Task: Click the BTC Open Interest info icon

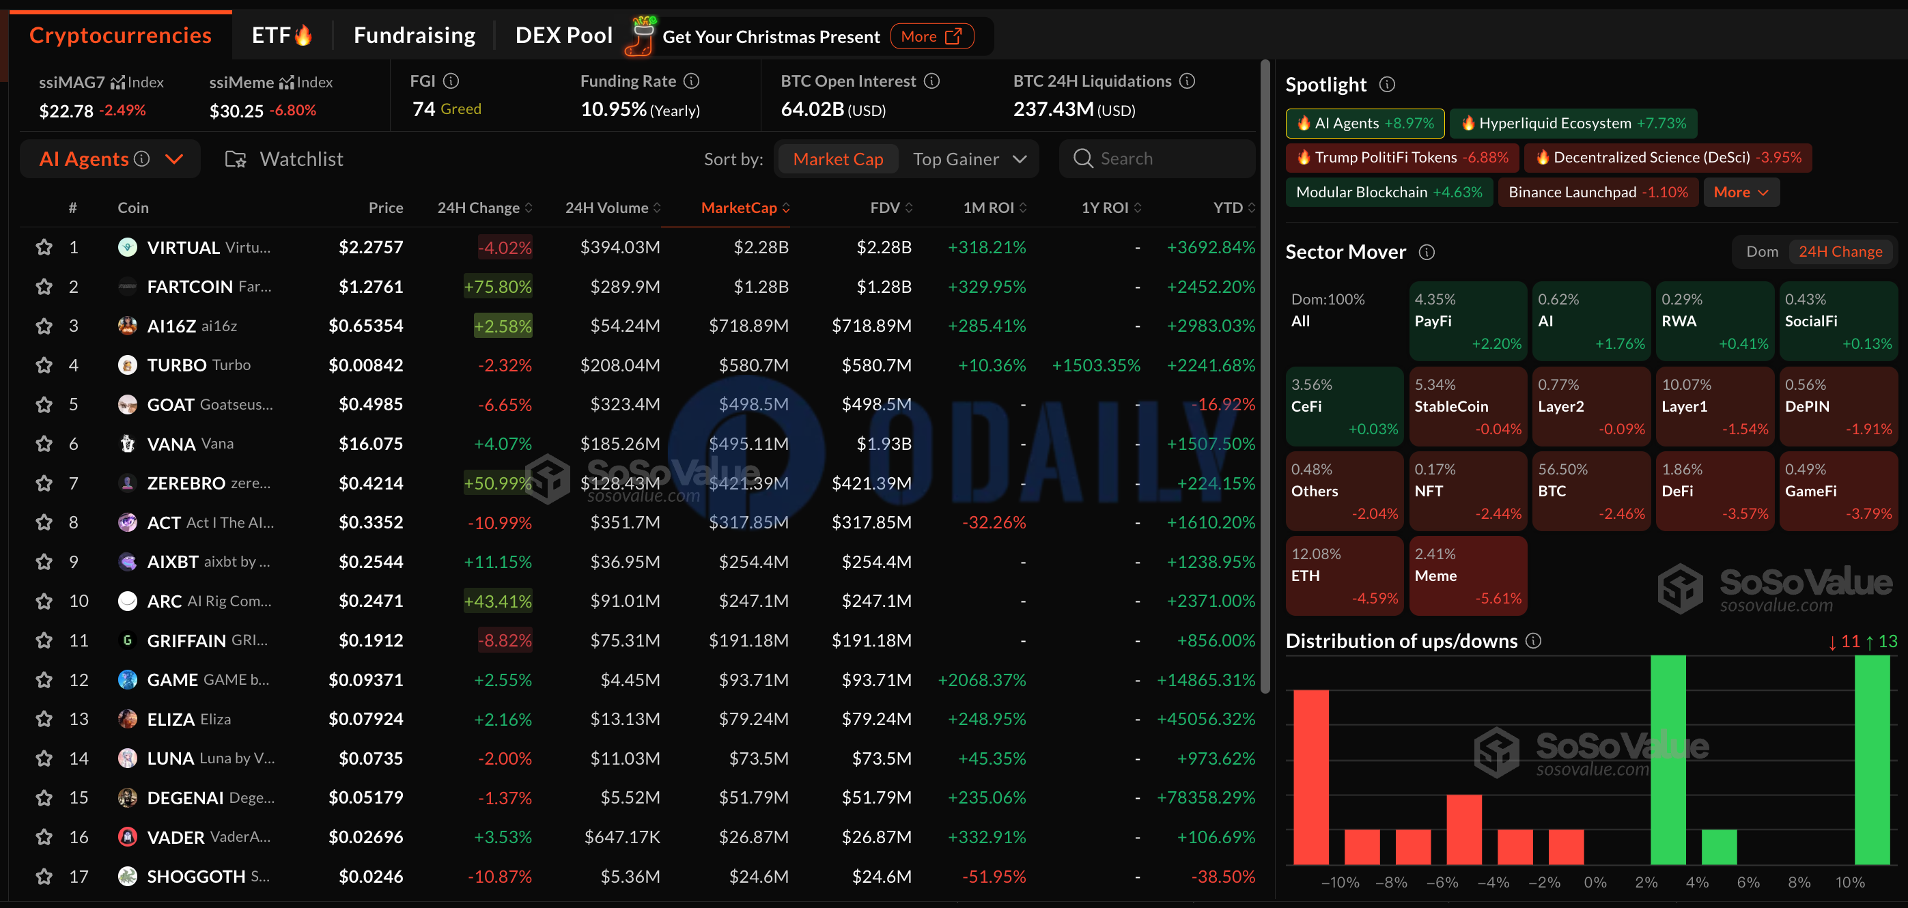Action: pos(931,81)
